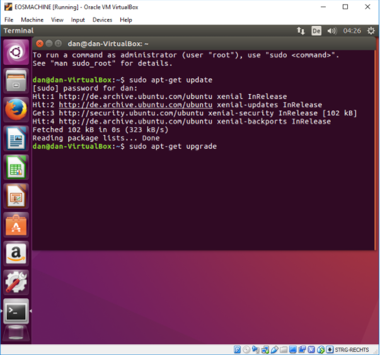Open Ubuntu Software store icon

[x=16, y=224]
